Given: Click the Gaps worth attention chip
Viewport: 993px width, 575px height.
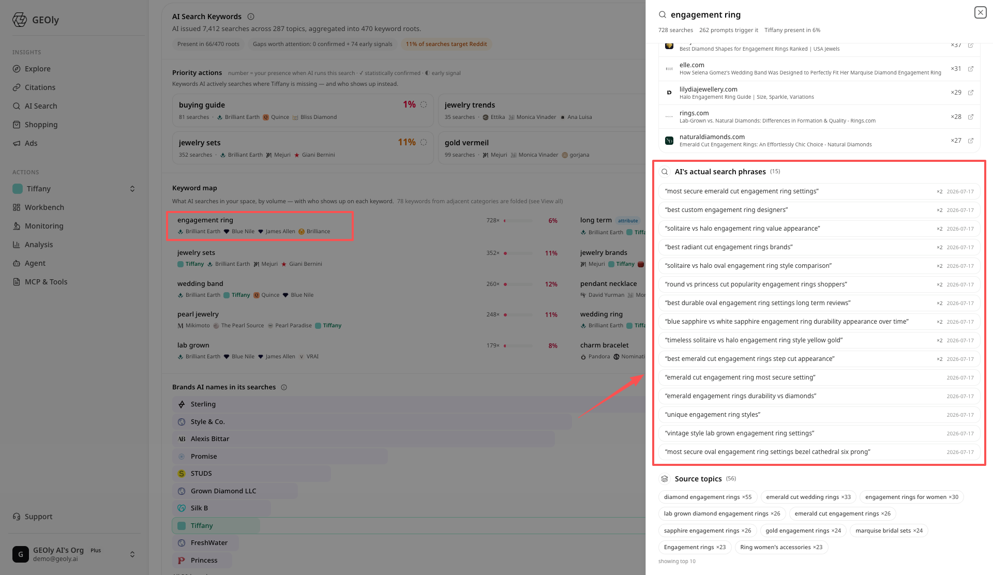Looking at the screenshot, I should tap(323, 44).
